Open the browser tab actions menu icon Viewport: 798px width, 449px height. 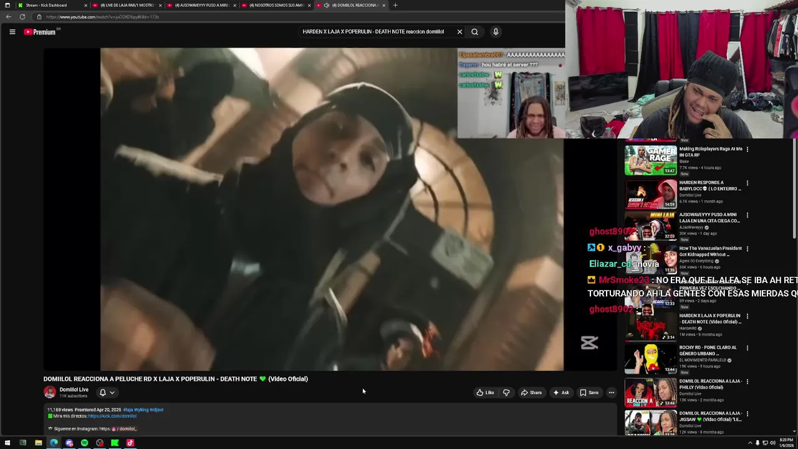coord(7,5)
